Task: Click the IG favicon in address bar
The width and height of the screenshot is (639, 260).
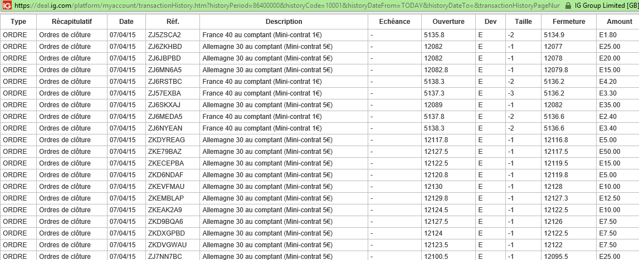Action: tap(7, 6)
